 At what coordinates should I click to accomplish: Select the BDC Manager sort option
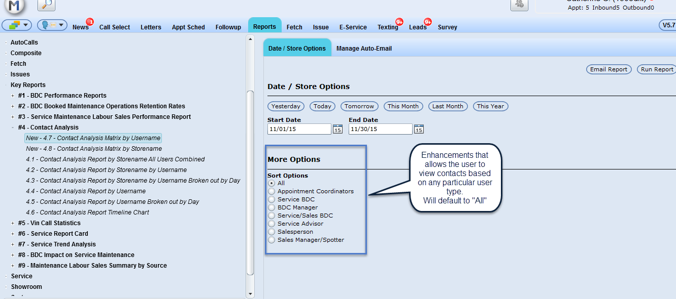(x=272, y=207)
